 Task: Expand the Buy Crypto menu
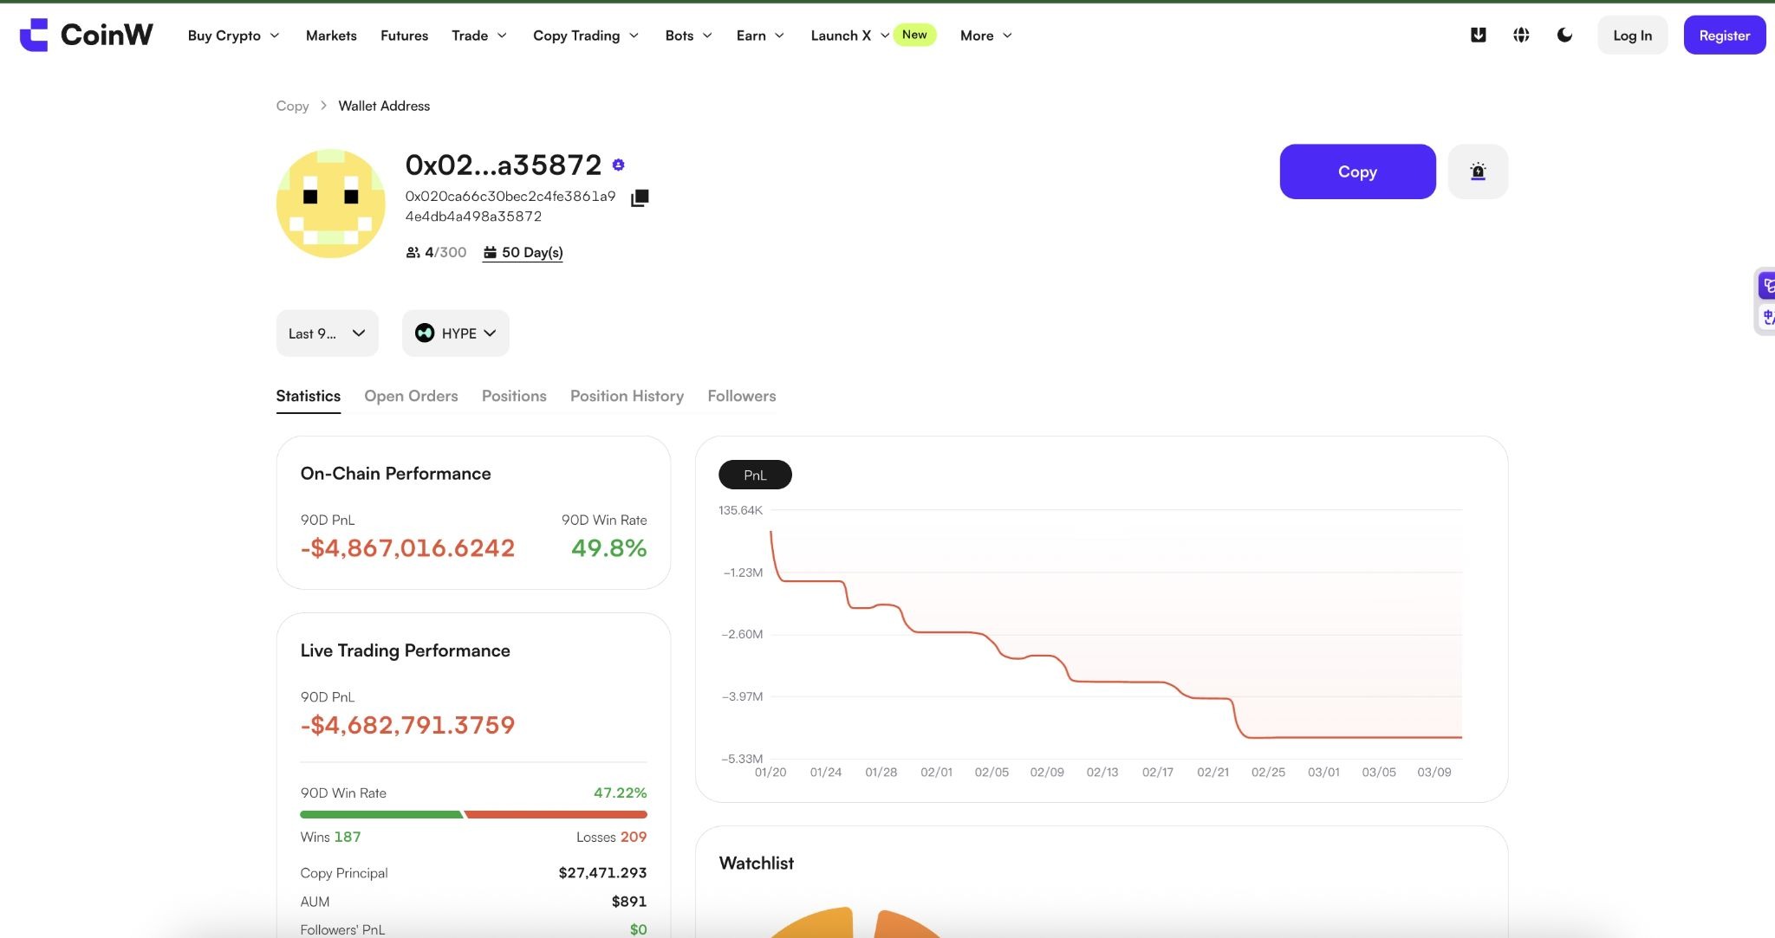point(233,36)
